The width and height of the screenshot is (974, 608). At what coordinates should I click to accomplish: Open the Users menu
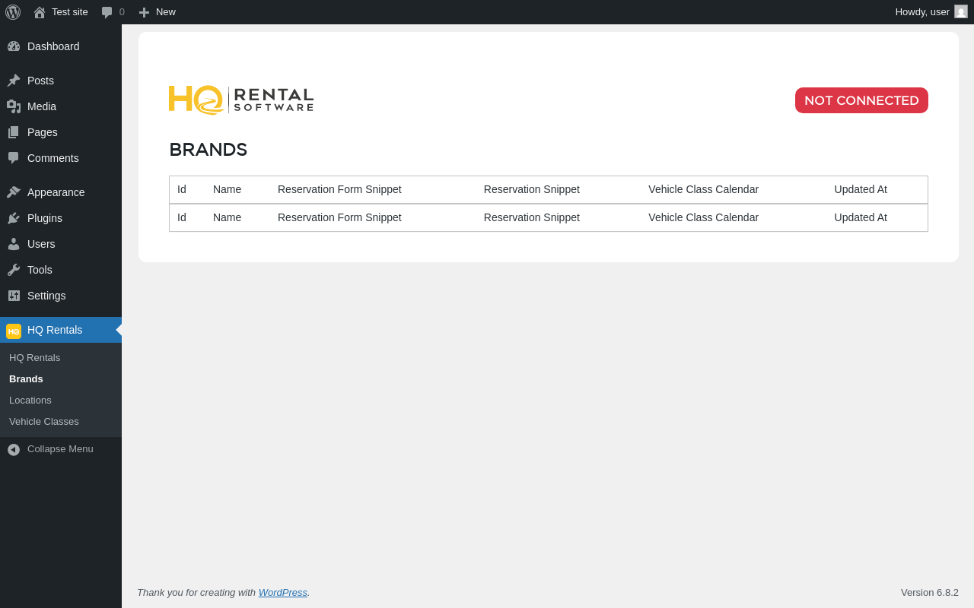(61, 244)
